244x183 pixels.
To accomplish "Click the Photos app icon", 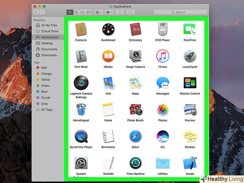I will [x=163, y=110].
